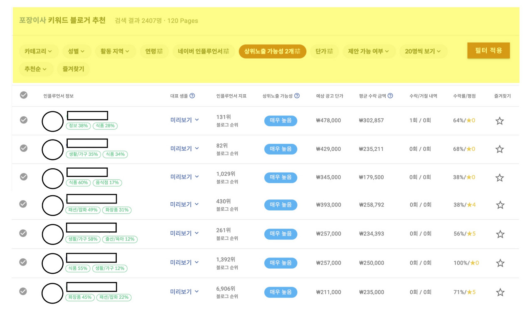
Task: Expand 미리보기 for the 6,906위 blogger
Action: [x=185, y=292]
